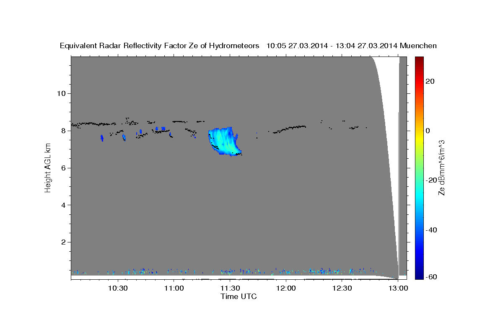The height and width of the screenshot is (335, 503).
Task: Click the 'Time UTC' axis label
Action: pyautogui.click(x=239, y=296)
